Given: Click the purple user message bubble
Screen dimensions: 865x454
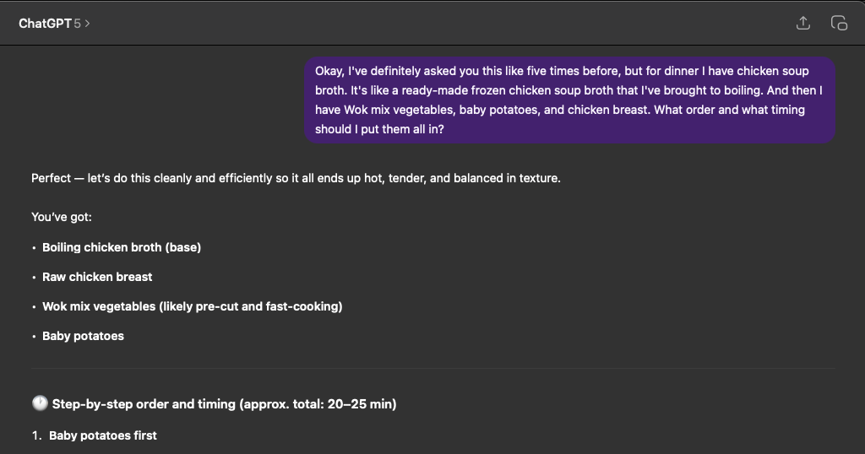Looking at the screenshot, I should pyautogui.click(x=569, y=100).
